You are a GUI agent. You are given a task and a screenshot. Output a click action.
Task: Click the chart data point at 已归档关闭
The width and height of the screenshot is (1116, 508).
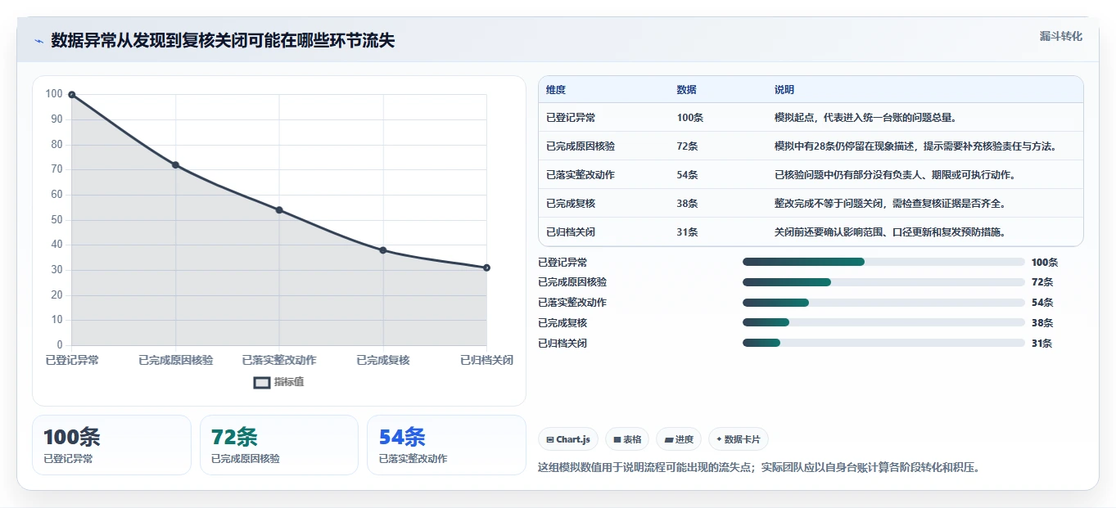point(486,267)
